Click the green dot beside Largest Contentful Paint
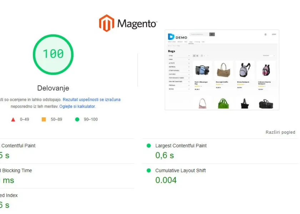The width and height of the screenshot is (300, 214). (x=149, y=146)
